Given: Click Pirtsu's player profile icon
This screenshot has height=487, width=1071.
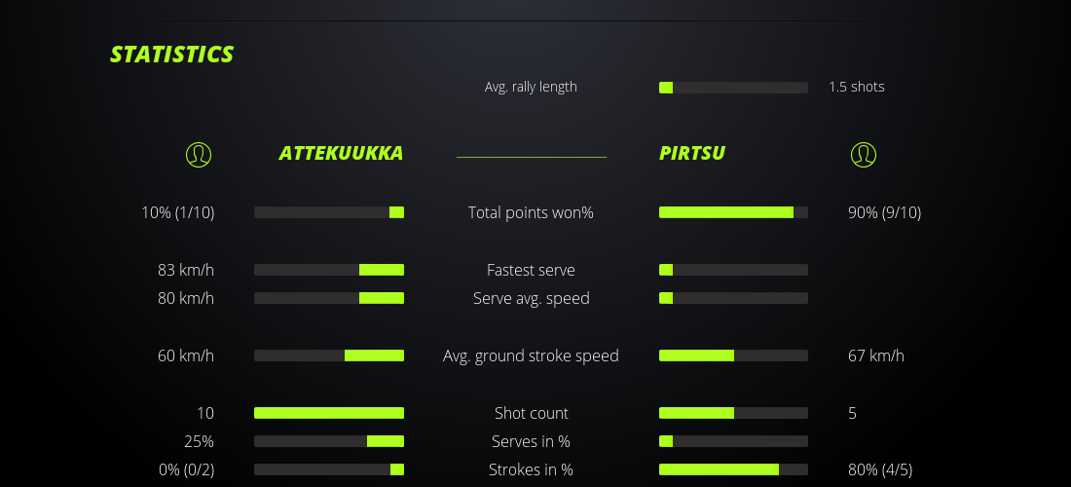Looking at the screenshot, I should click(x=864, y=154).
